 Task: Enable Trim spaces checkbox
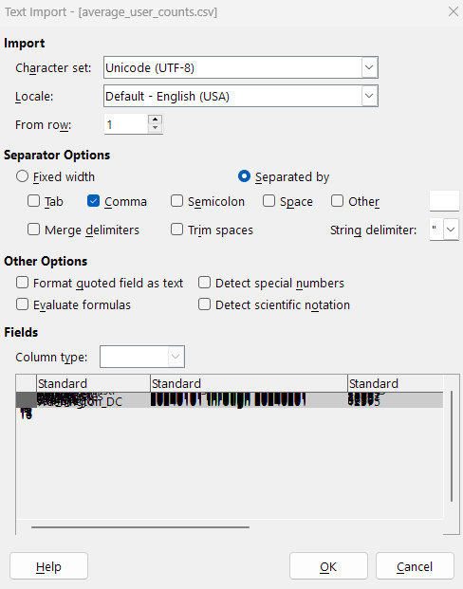click(176, 230)
